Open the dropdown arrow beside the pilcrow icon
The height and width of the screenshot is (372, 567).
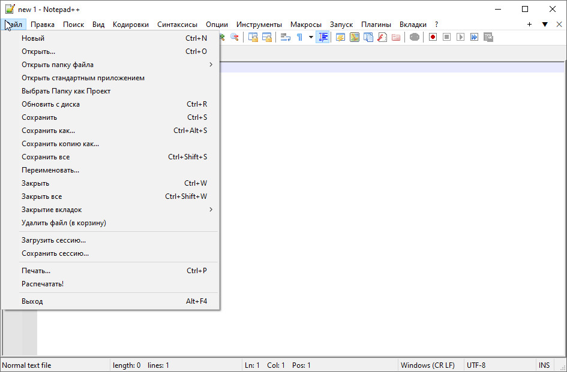click(x=311, y=37)
